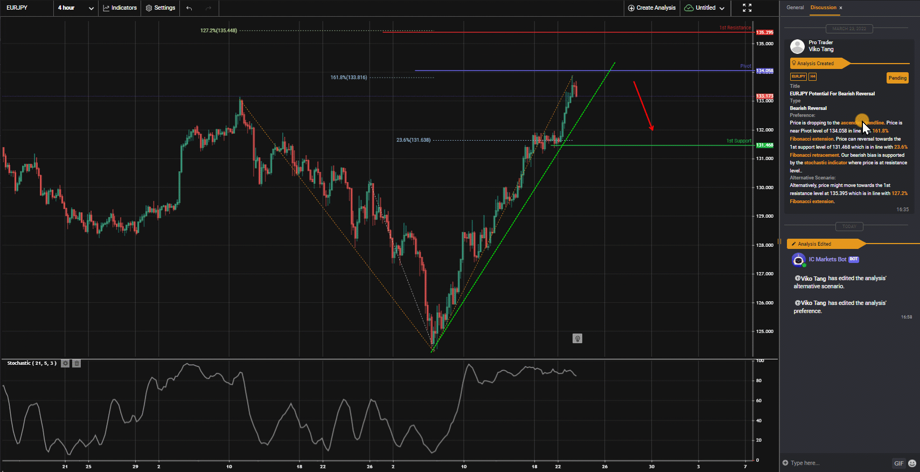The height and width of the screenshot is (472, 920).
Task: Open the Indicators menu
Action: coord(120,8)
